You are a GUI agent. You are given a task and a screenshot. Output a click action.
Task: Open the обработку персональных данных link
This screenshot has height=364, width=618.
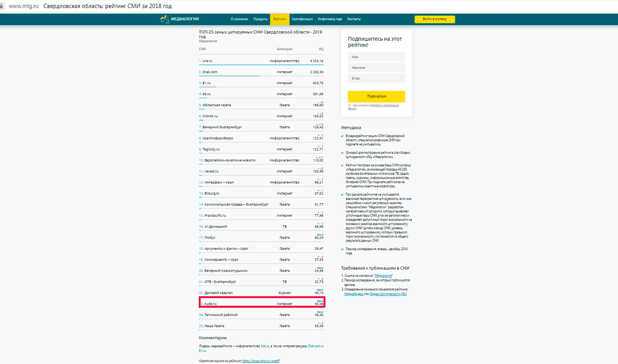(x=385, y=106)
